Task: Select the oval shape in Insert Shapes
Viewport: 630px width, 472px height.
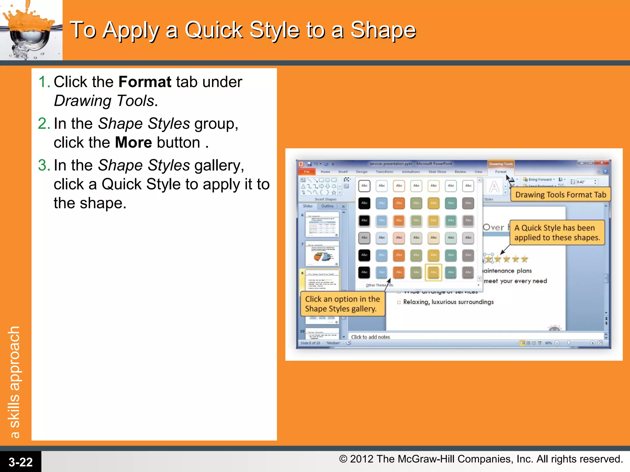Action: point(328,180)
